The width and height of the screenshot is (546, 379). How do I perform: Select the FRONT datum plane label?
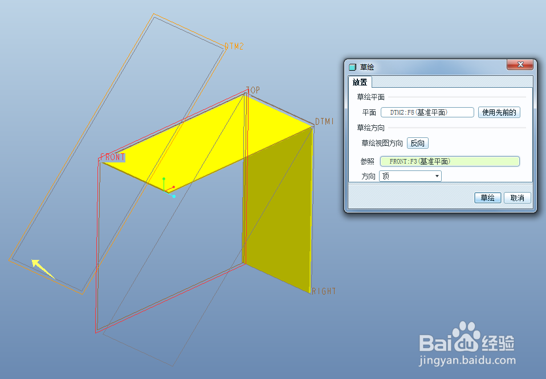pyautogui.click(x=112, y=157)
